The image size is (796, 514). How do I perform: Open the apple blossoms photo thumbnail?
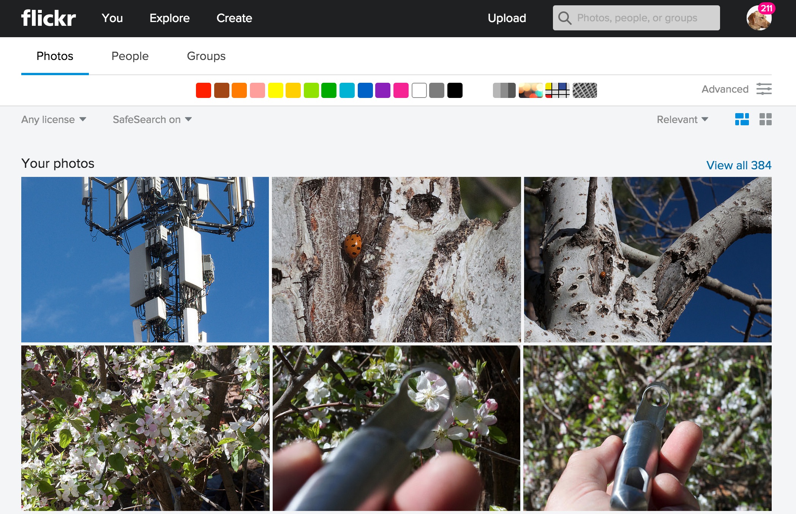[x=145, y=428]
